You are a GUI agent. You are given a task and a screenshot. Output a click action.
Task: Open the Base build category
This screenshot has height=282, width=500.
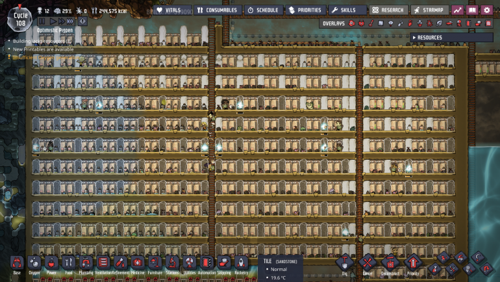pyautogui.click(x=17, y=263)
